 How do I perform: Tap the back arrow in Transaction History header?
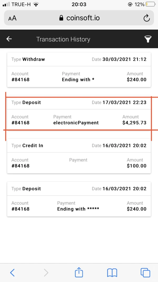coord(9,39)
